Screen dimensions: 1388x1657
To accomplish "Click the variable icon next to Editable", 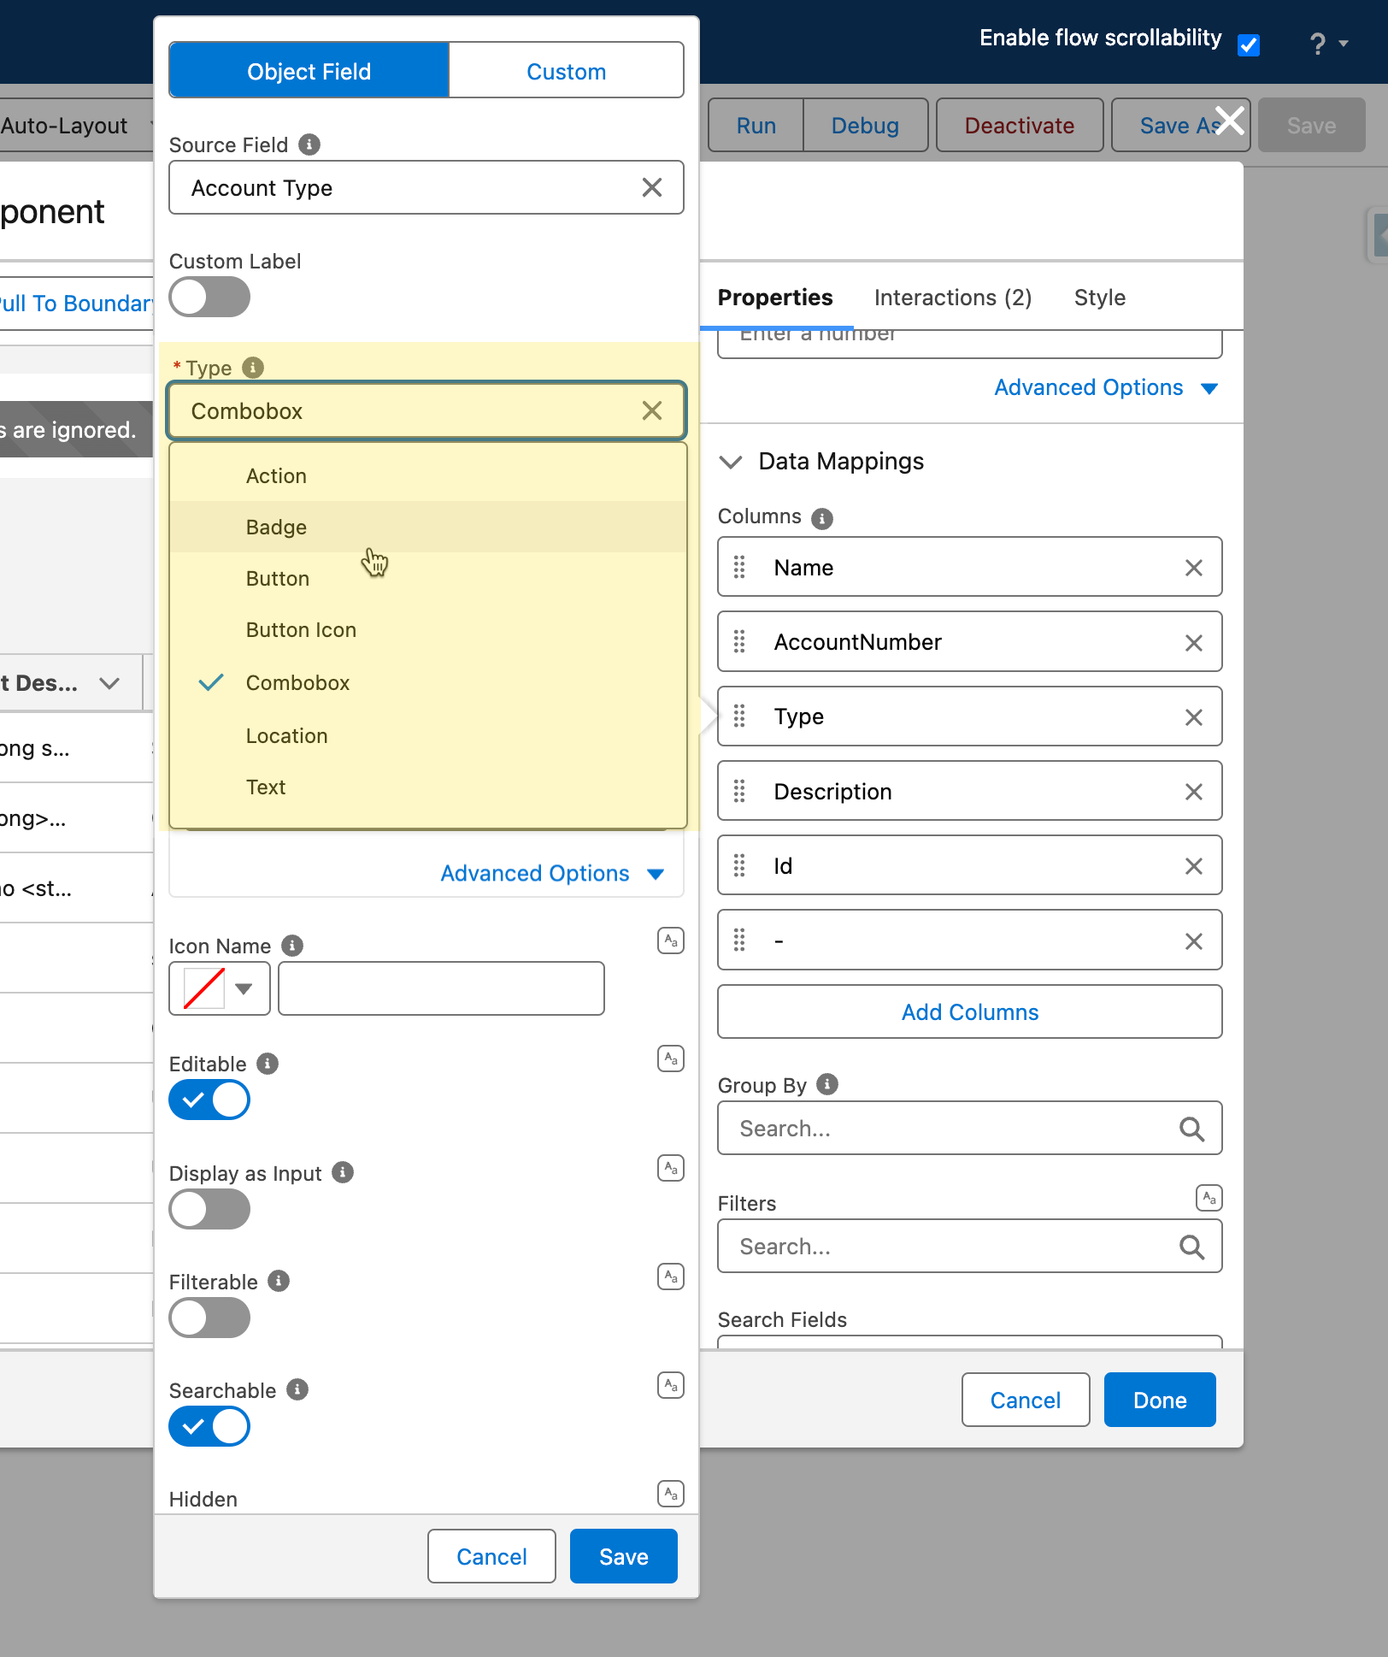I will click(671, 1058).
